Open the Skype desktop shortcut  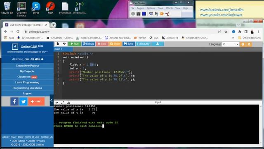[x=36, y=8]
